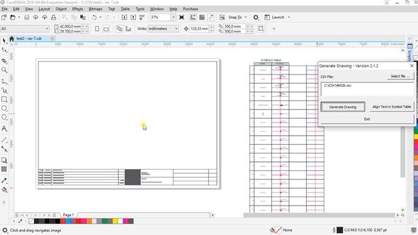Expand the Open button's dropdown arrow
This screenshot has height=235, width=418.
click(19, 18)
